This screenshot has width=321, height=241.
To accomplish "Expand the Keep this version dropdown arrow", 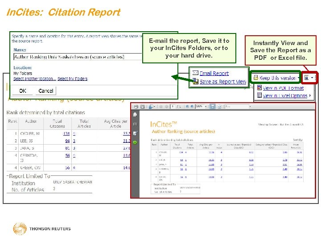I will (x=298, y=78).
